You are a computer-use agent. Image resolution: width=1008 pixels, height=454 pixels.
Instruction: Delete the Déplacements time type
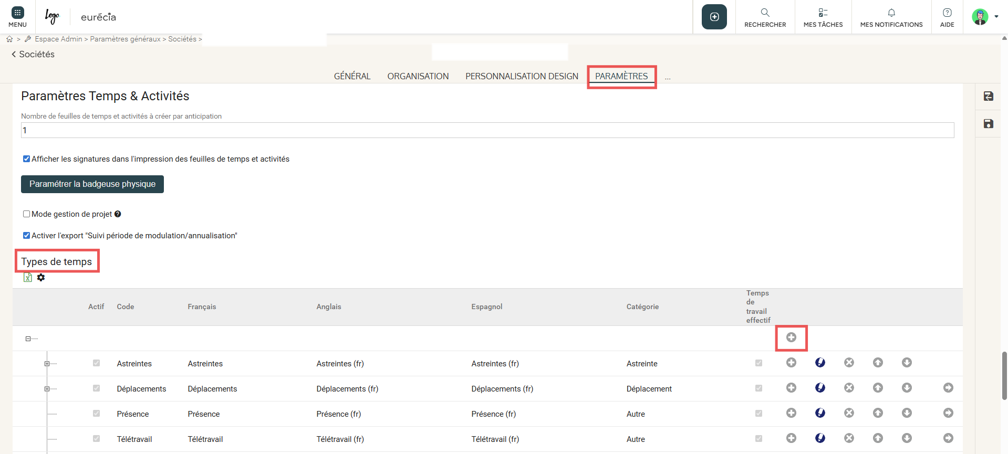849,388
